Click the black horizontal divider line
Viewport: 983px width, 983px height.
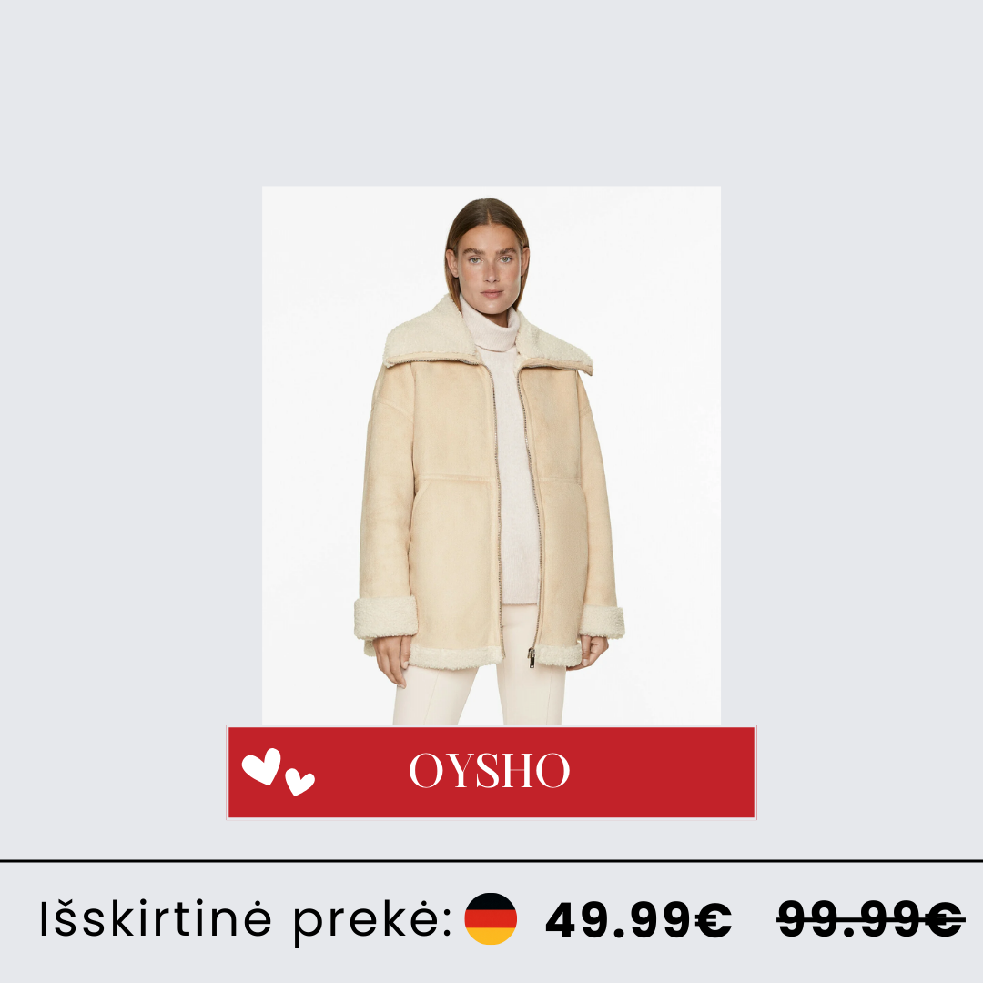491,861
